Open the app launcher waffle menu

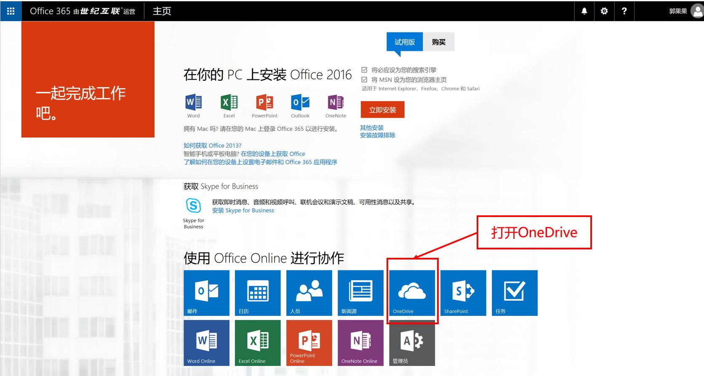point(11,11)
